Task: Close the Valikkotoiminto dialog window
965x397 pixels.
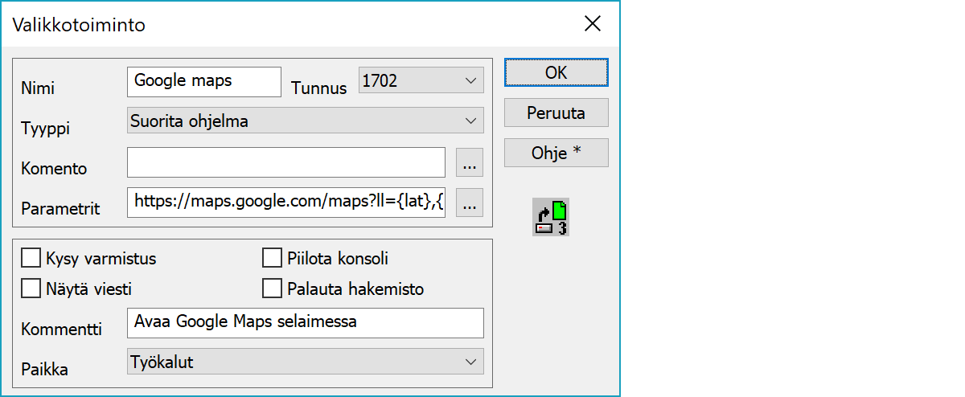Action: click(x=593, y=24)
